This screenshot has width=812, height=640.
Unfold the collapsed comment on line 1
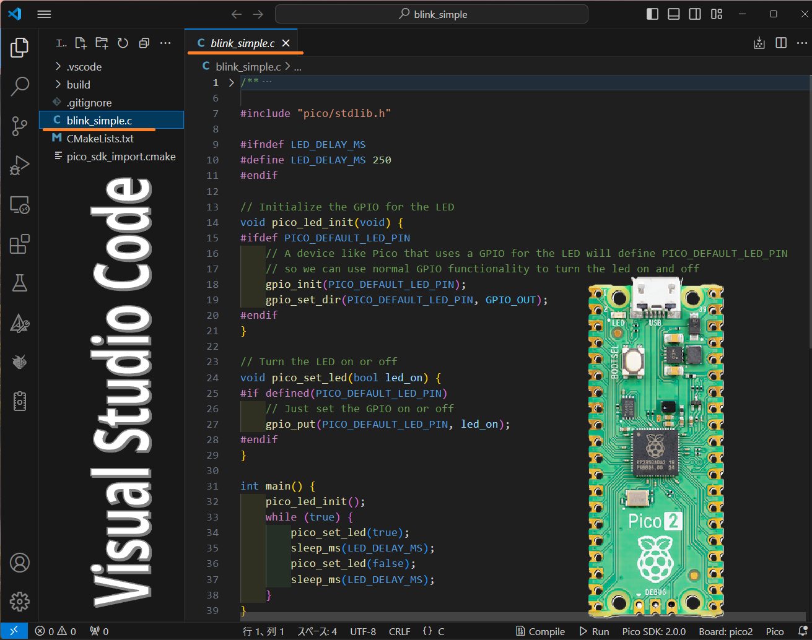(232, 82)
